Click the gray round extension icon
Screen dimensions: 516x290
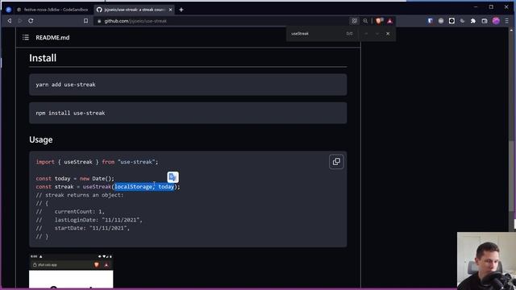(x=441, y=21)
